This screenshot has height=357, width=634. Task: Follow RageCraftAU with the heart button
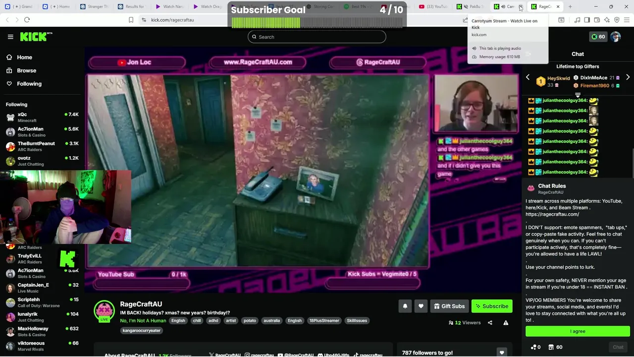pos(421,306)
